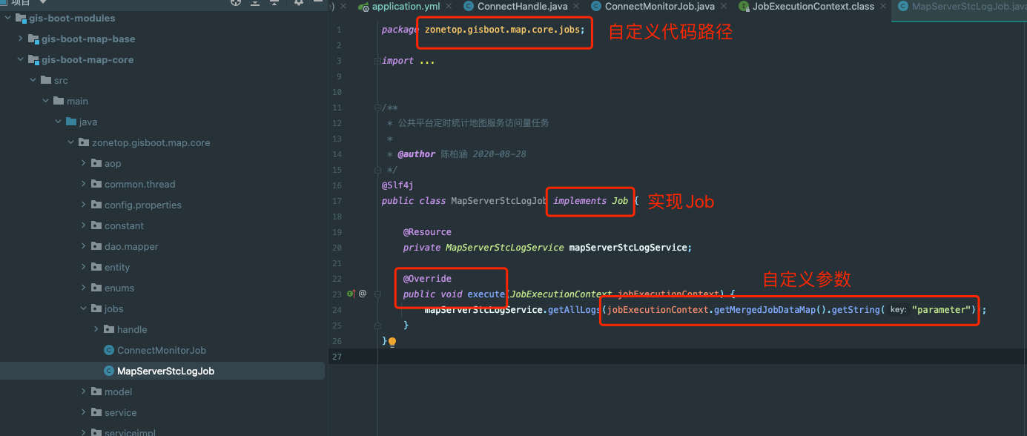Image resolution: width=1027 pixels, height=436 pixels.
Task: Switch to the ConnectMonitorJob.java tab
Action: pyautogui.click(x=659, y=6)
